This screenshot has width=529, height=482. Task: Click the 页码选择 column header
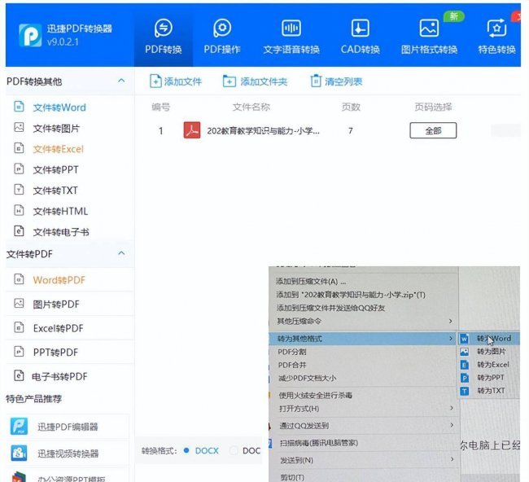[433, 107]
